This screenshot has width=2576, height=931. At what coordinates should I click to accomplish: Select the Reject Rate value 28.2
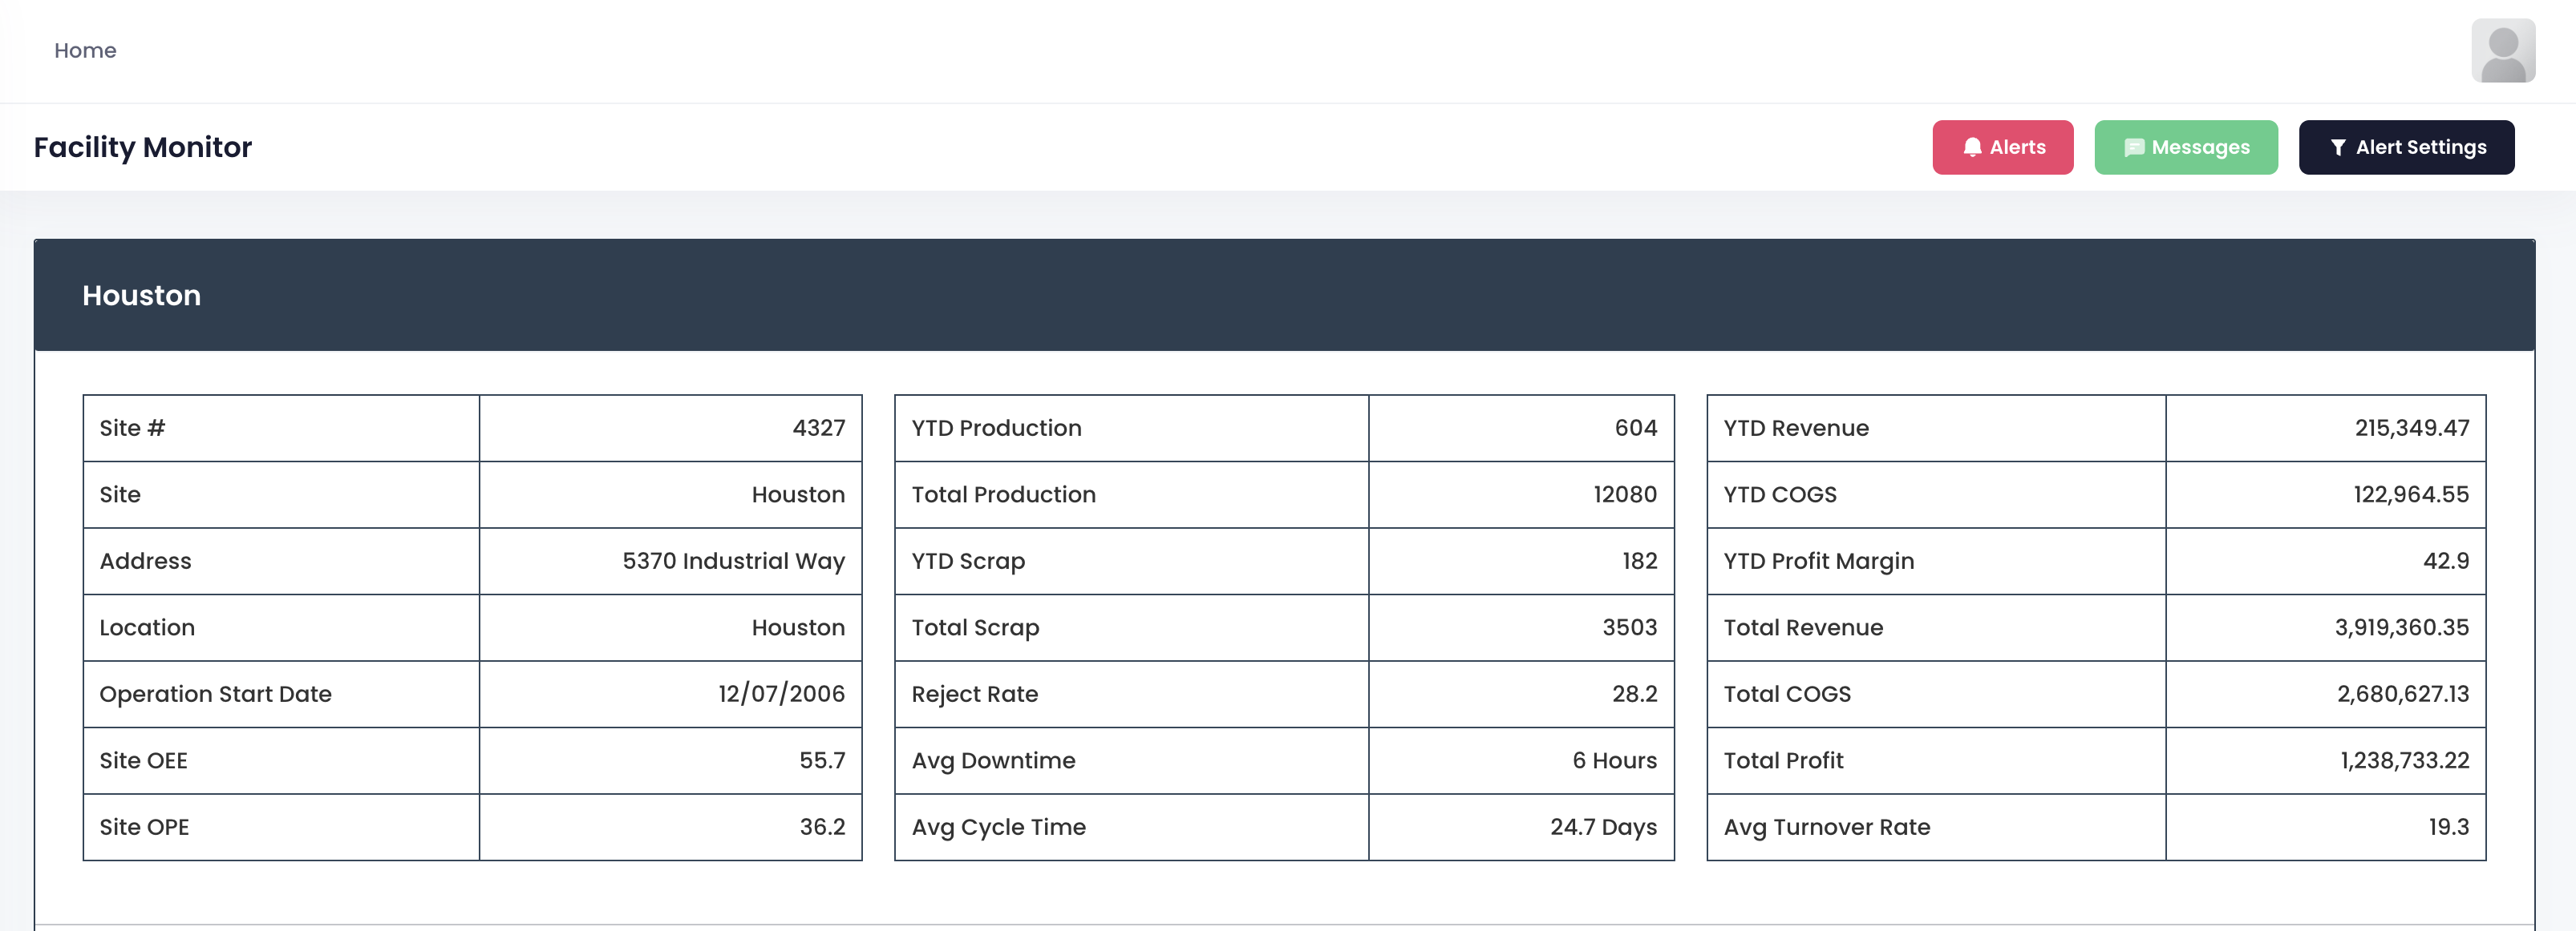(1634, 695)
